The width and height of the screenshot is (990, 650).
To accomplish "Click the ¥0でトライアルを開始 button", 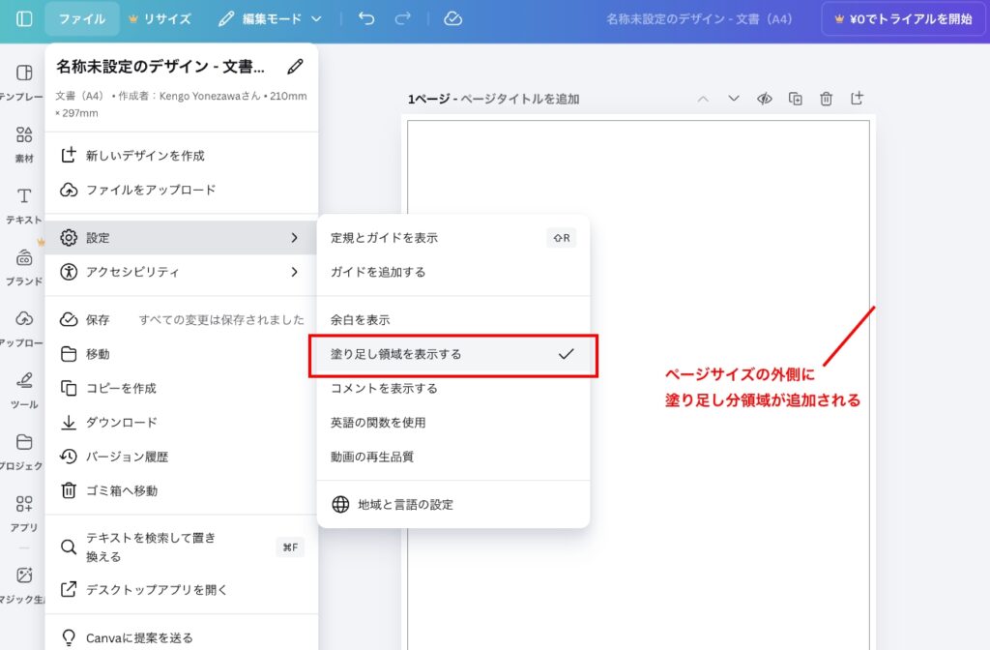I will point(902,17).
